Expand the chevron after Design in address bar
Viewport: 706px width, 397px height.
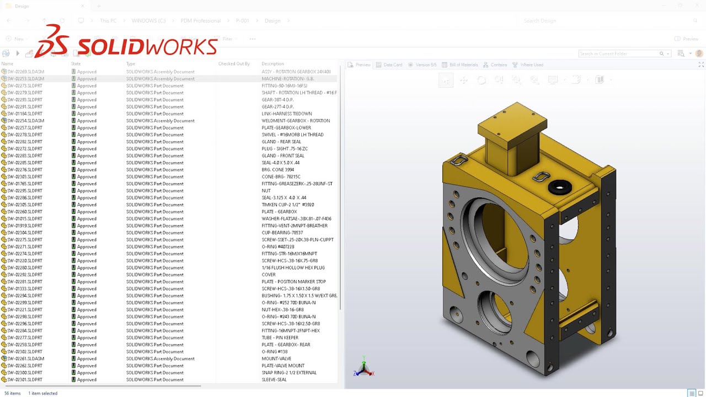(288, 21)
